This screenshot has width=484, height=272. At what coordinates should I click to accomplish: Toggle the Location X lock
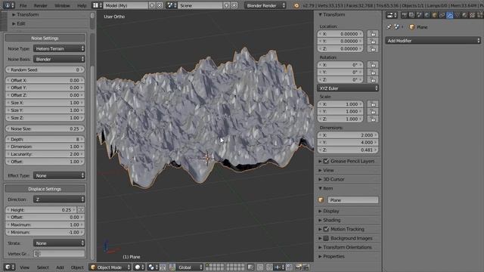coord(373,34)
